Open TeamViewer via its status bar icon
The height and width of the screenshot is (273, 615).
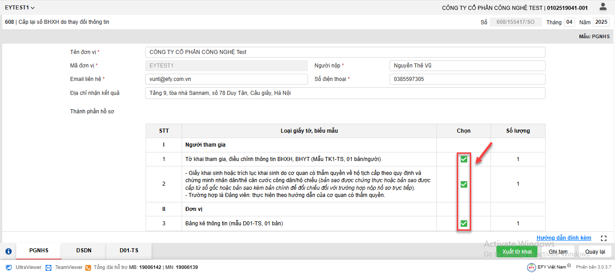point(49,267)
